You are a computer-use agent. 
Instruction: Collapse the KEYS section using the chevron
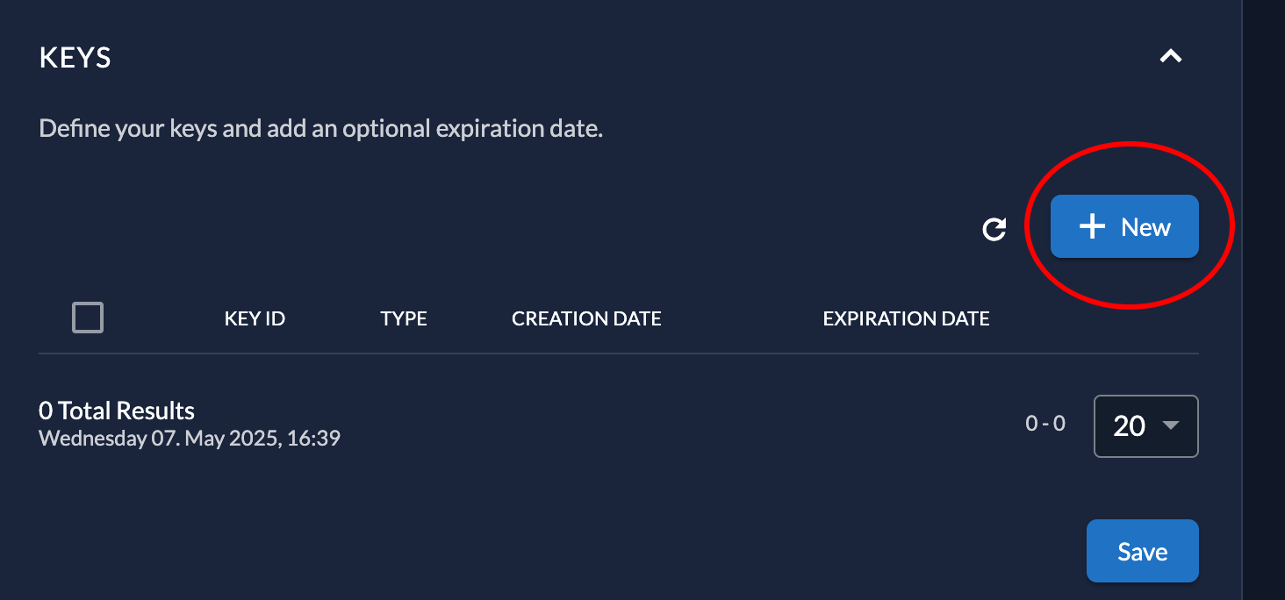(x=1171, y=56)
